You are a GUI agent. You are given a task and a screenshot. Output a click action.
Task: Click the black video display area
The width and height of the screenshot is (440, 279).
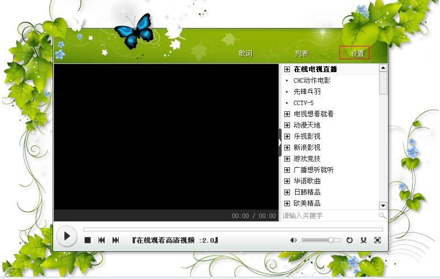pyautogui.click(x=166, y=137)
